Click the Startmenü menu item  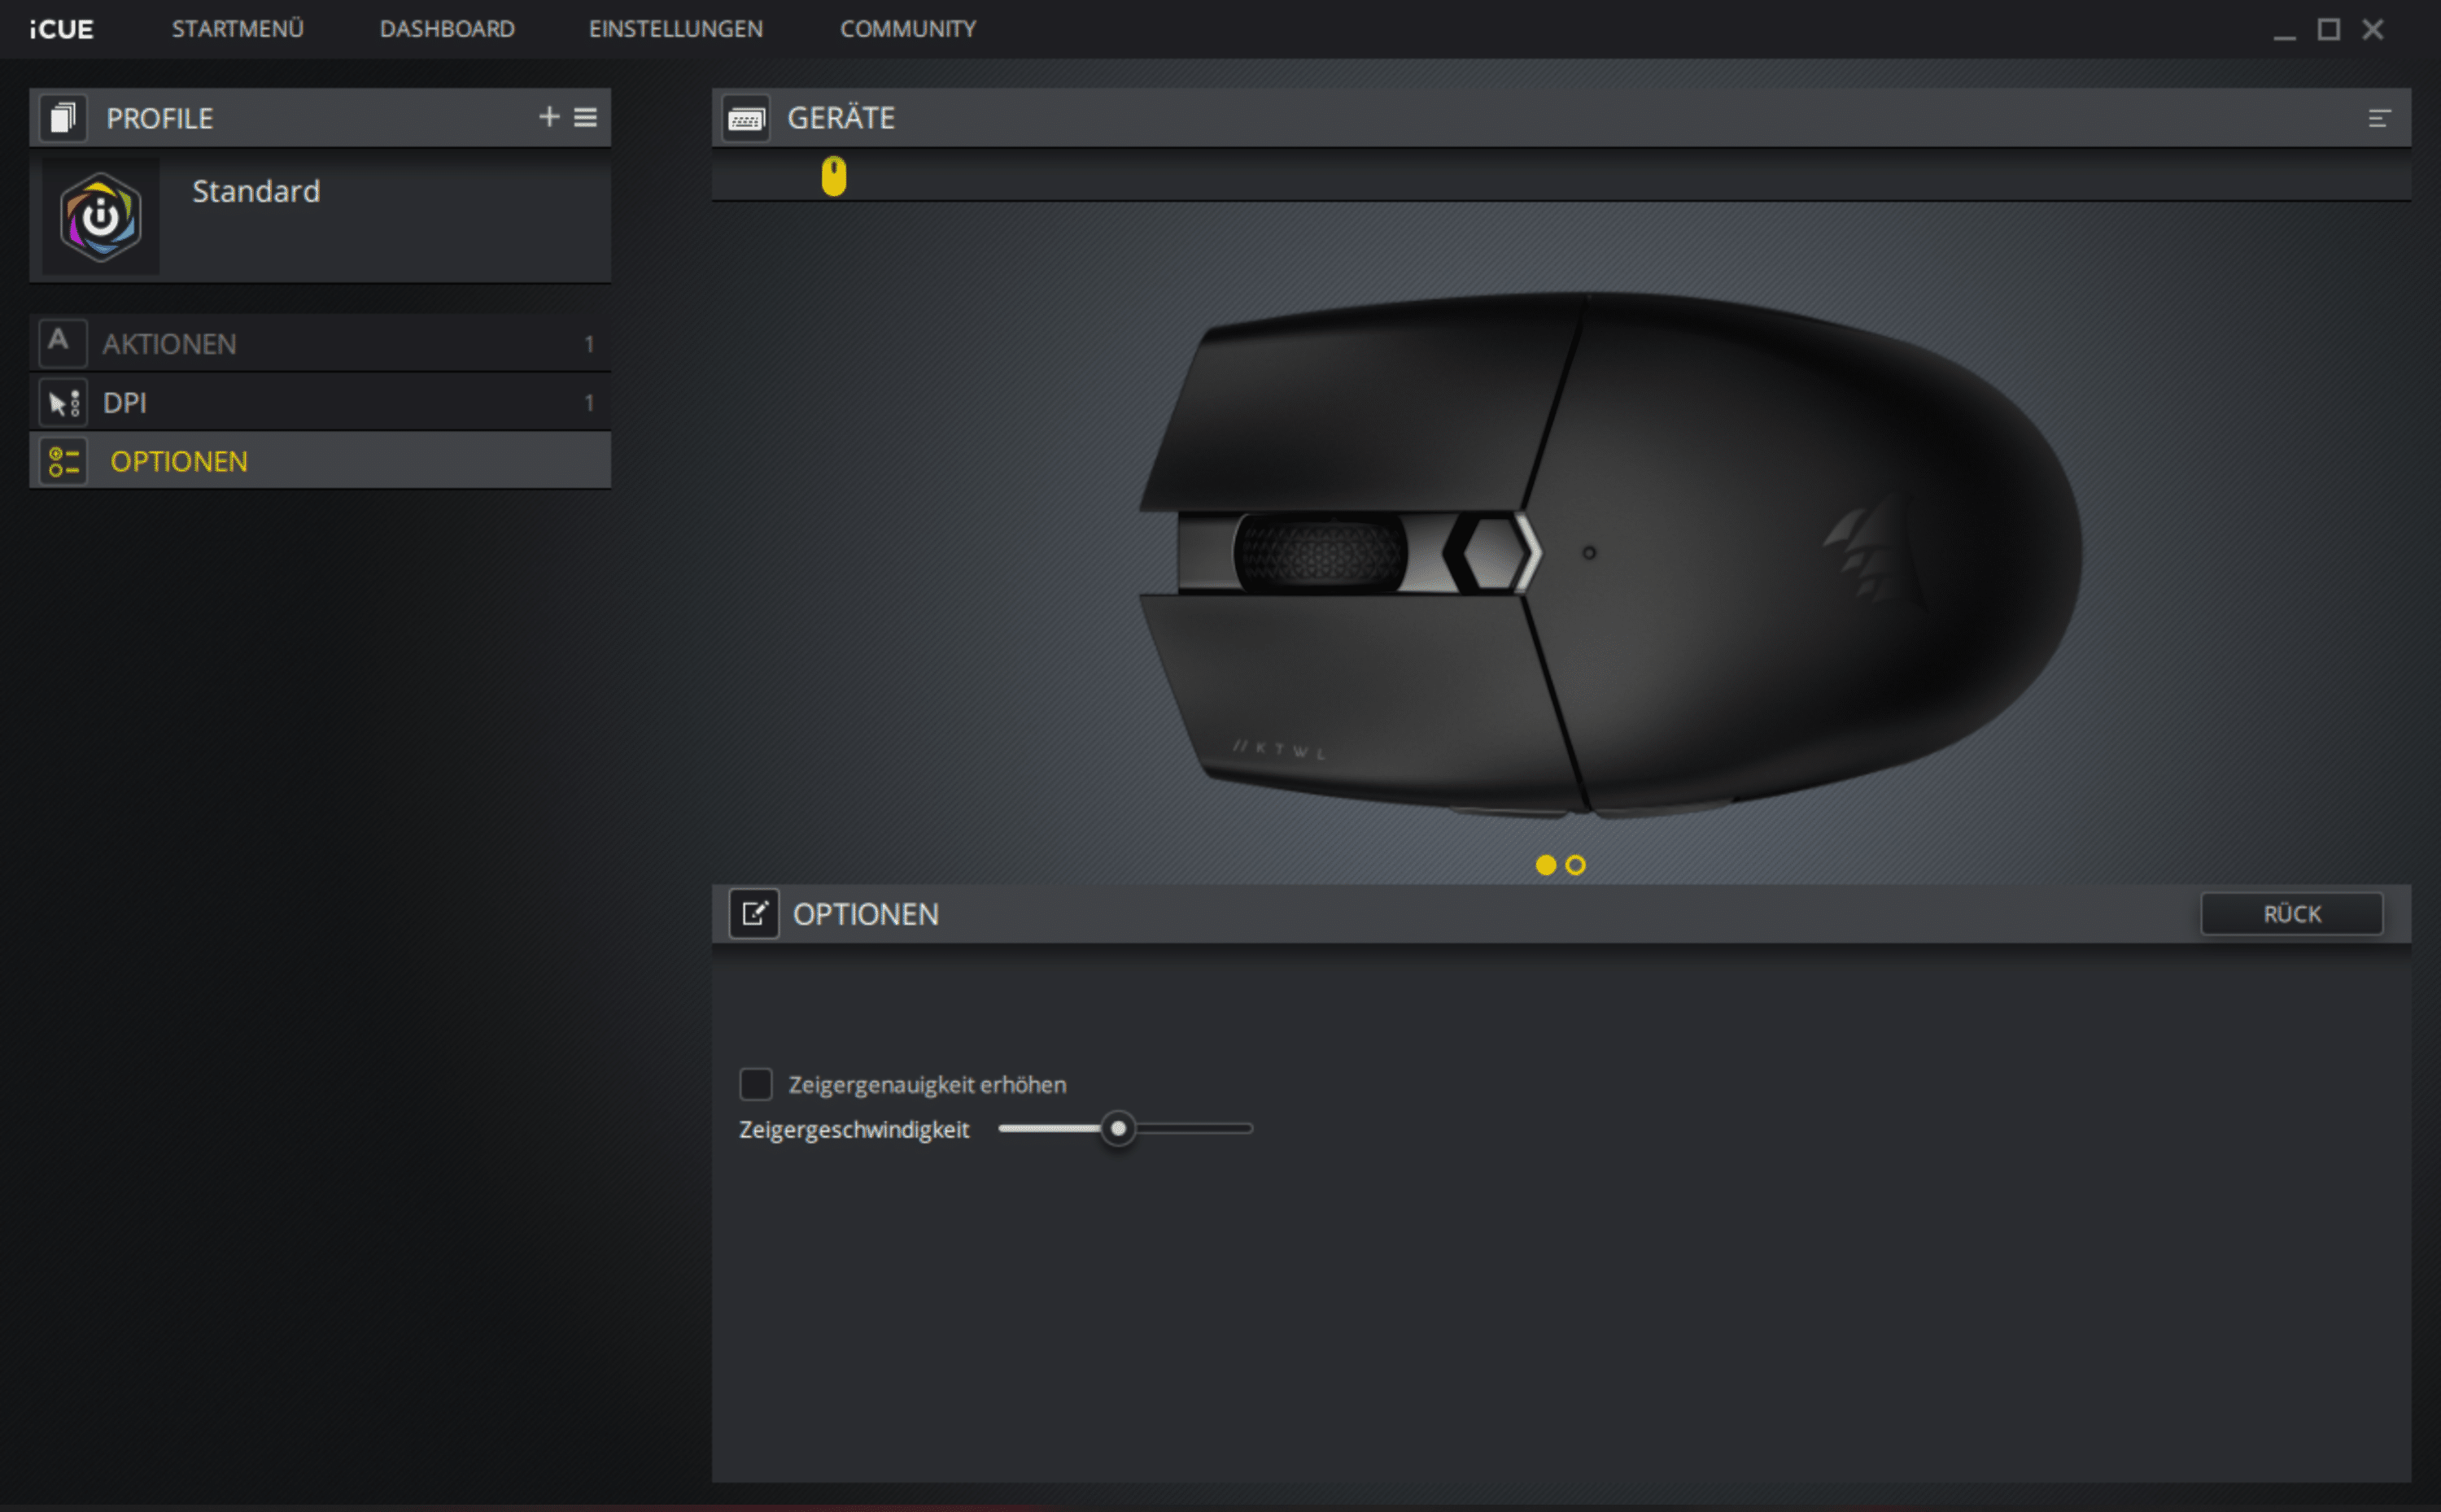click(237, 29)
